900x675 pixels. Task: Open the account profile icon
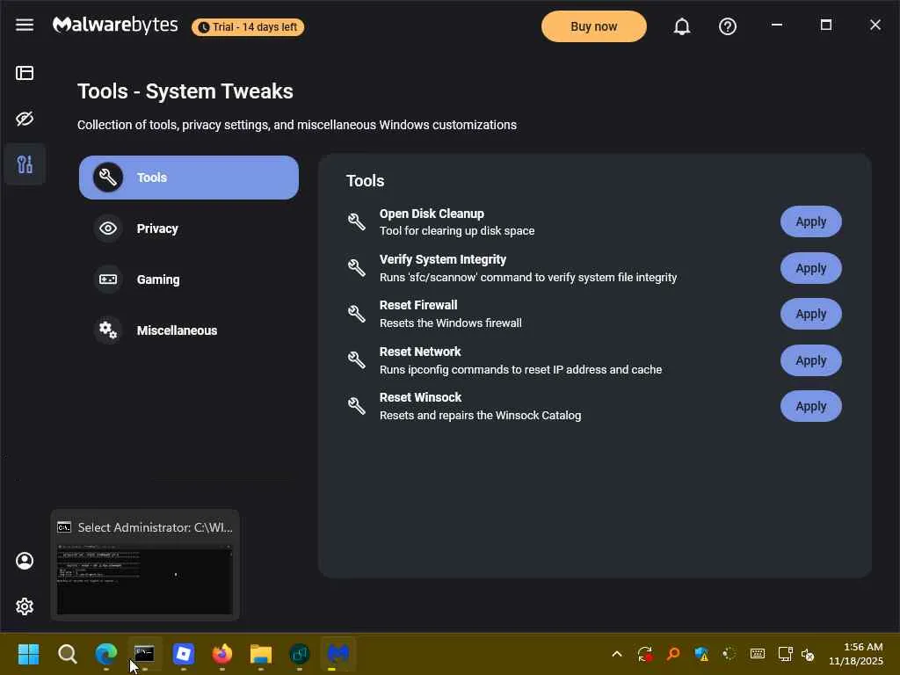(x=24, y=561)
